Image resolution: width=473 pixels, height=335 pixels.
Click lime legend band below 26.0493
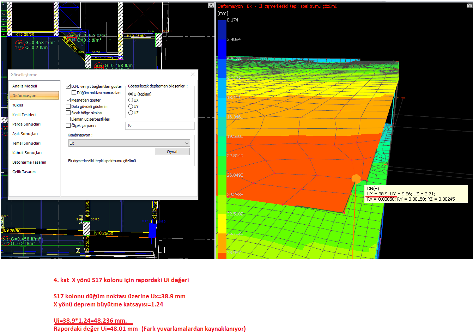pos(222,185)
